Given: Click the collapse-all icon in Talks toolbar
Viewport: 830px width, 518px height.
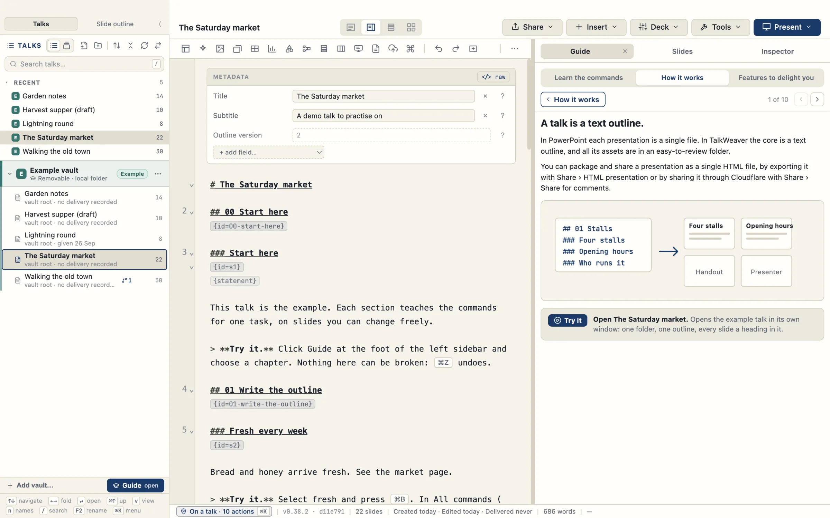Looking at the screenshot, I should click(x=130, y=45).
